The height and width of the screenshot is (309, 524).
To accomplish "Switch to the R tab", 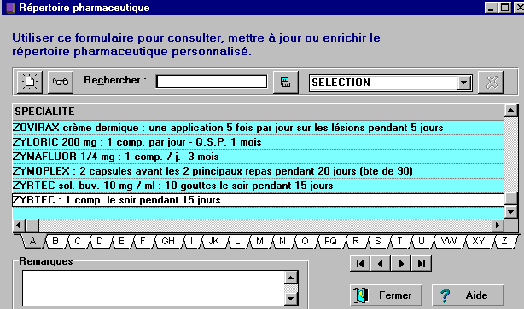I will pos(356,241).
